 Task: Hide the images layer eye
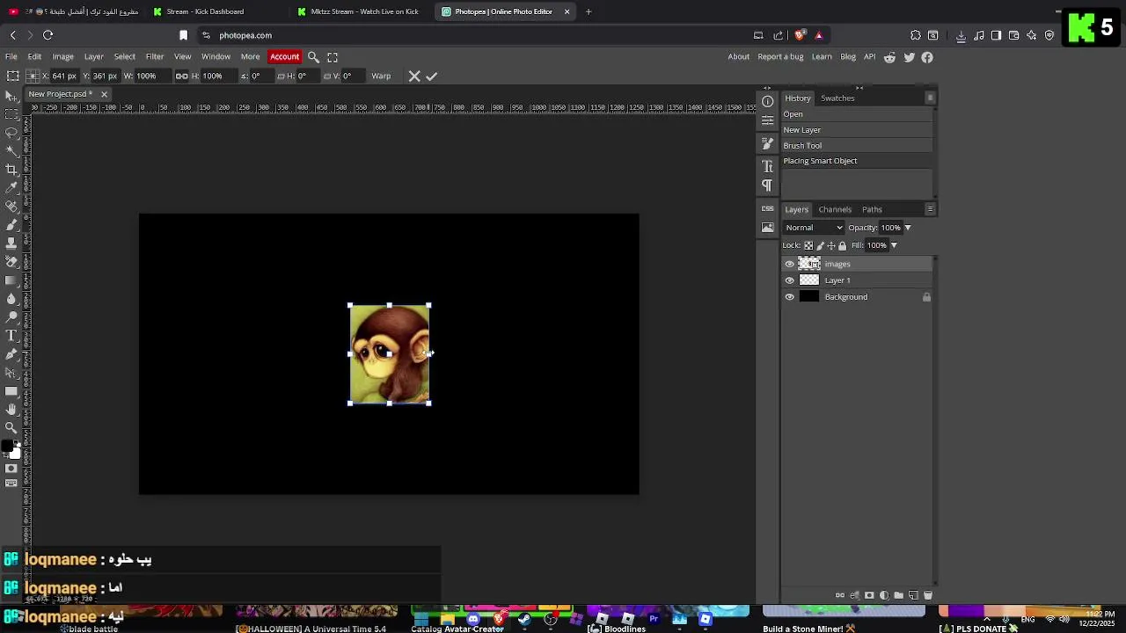pos(789,264)
